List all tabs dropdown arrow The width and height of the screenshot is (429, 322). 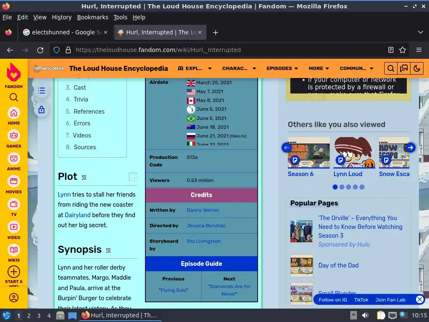pyautogui.click(x=421, y=32)
